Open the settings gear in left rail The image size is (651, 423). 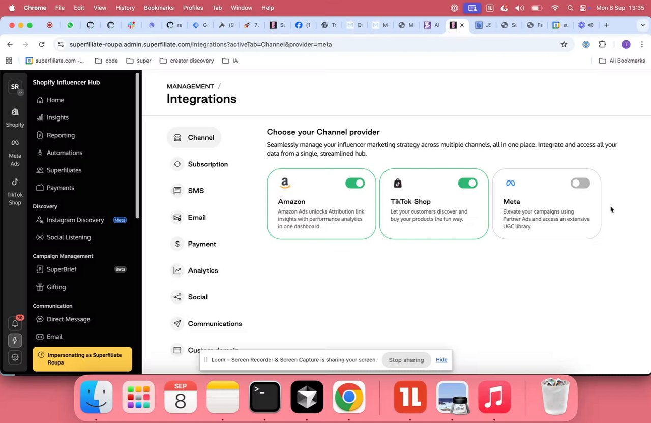15,357
